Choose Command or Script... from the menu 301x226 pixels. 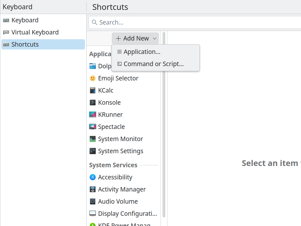pyautogui.click(x=156, y=64)
